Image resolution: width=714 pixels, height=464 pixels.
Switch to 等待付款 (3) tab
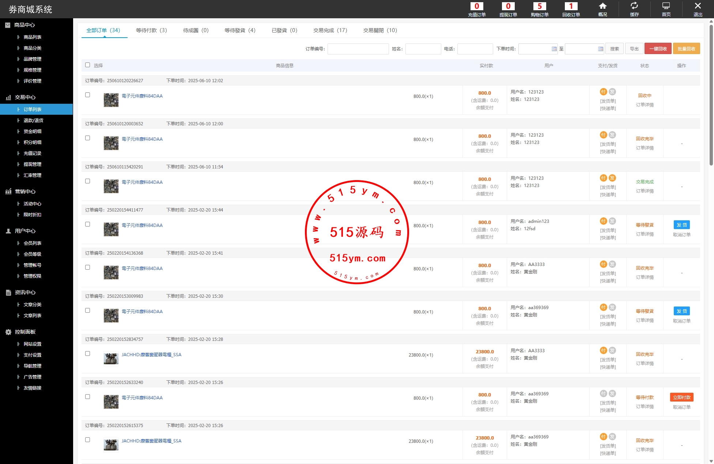click(x=151, y=30)
